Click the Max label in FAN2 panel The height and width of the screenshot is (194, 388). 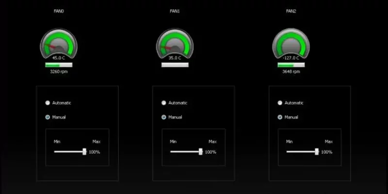pos(329,142)
